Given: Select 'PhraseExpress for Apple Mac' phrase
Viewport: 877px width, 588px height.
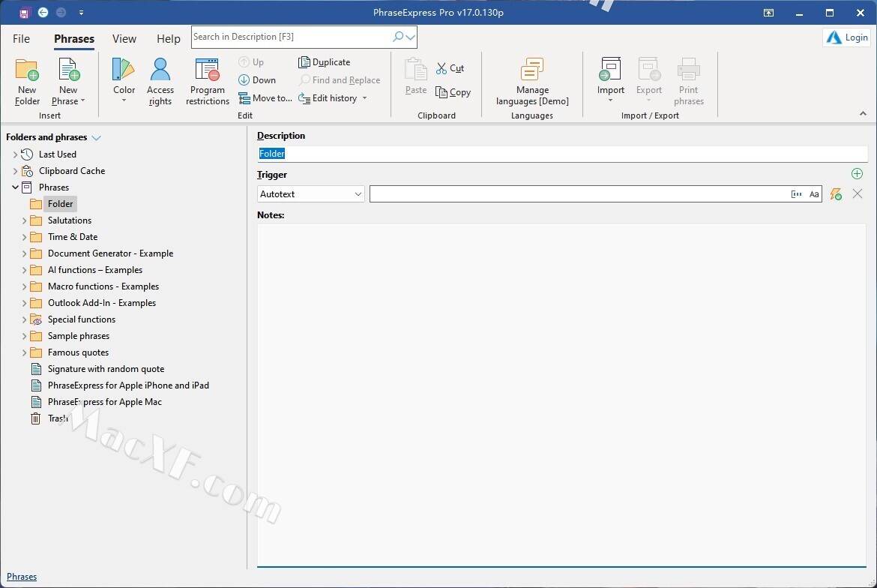Looking at the screenshot, I should tap(105, 402).
